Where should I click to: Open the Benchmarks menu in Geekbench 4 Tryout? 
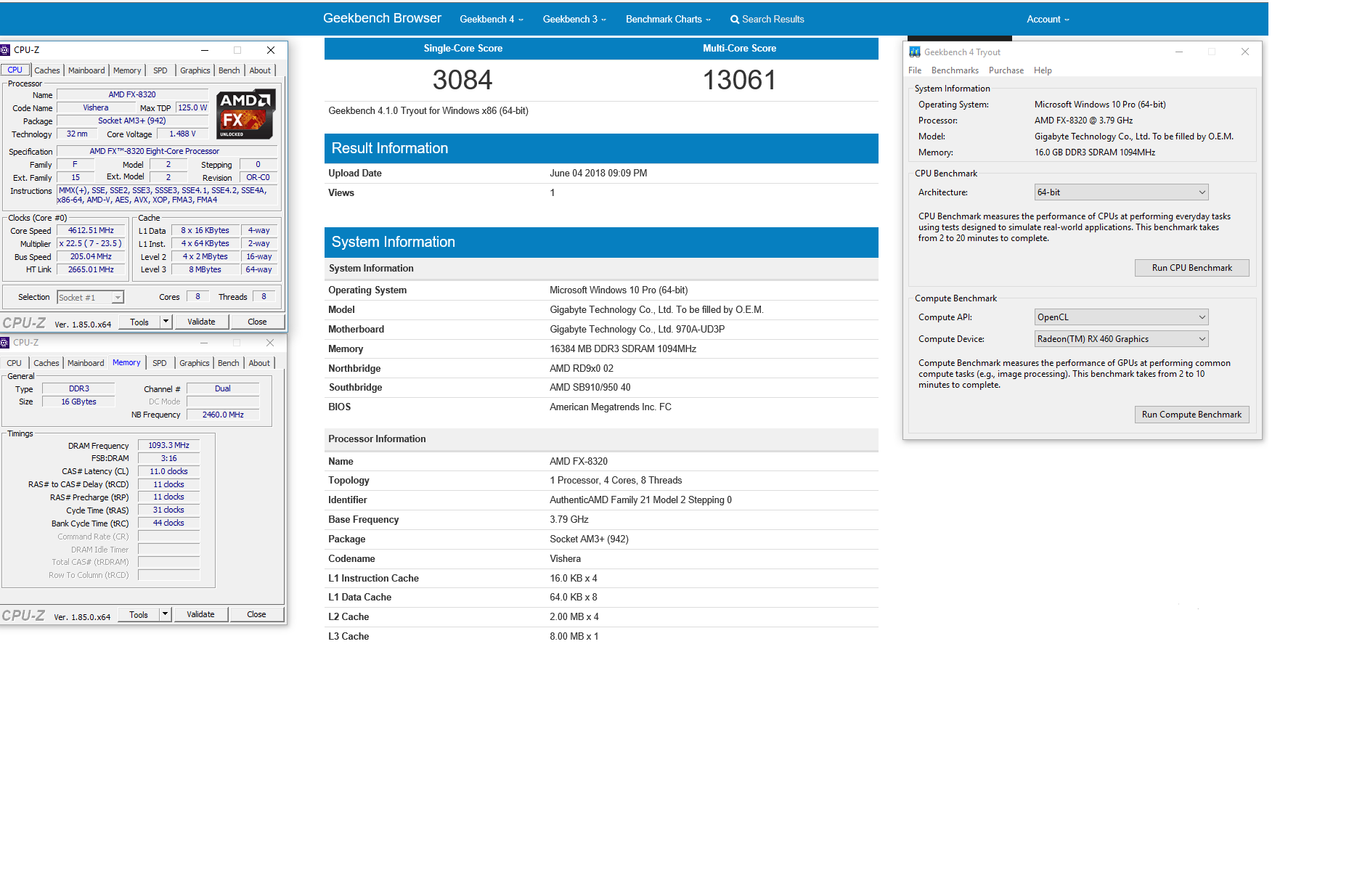tap(955, 70)
